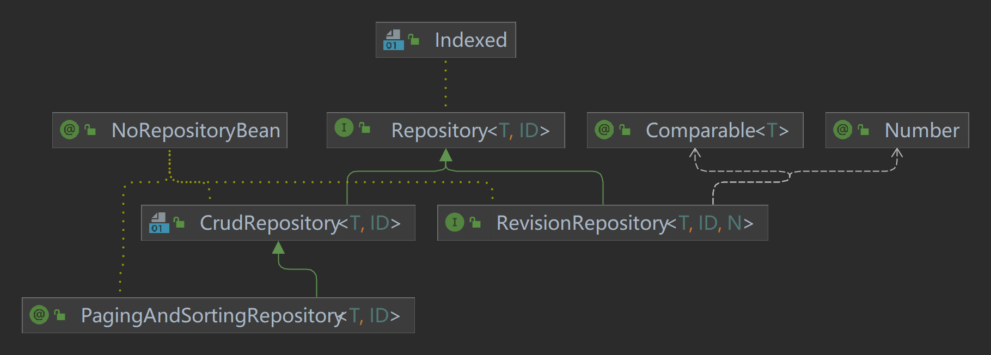Click the green lock icon on Indexed node
991x355 pixels.
click(x=414, y=39)
